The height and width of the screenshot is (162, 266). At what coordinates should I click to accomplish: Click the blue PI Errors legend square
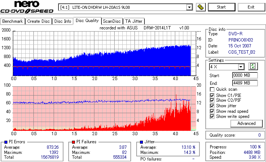coord(6,142)
